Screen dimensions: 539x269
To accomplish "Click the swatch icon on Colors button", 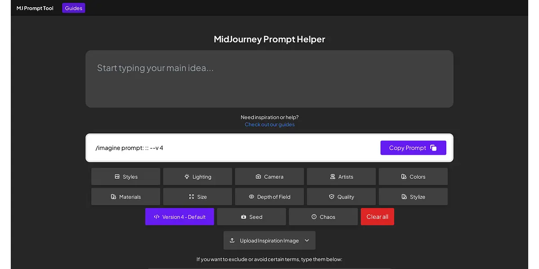I will pos(404,177).
